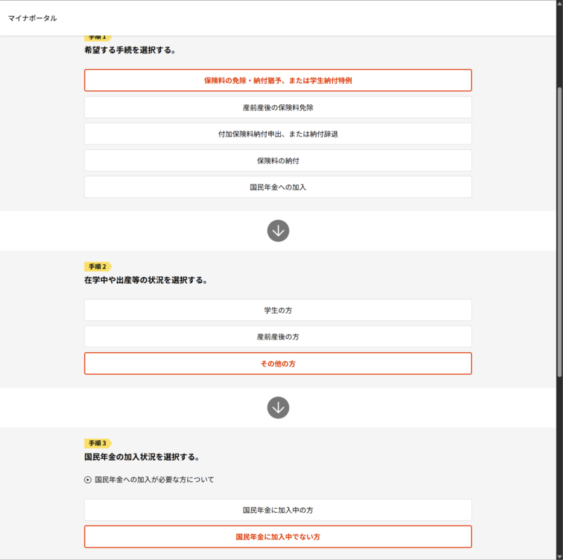The width and height of the screenshot is (563, 560).
Task: Select 産前産後の保険料免除 option
Action: [x=278, y=107]
